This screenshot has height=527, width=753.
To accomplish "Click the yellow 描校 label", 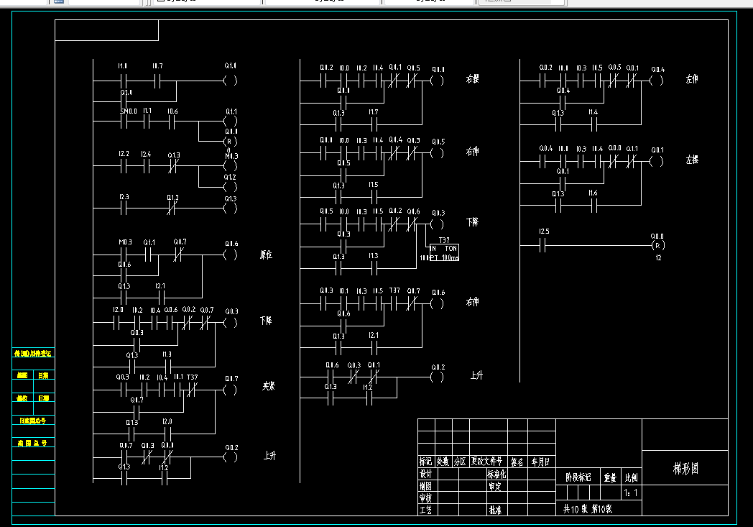I will click(x=22, y=398).
